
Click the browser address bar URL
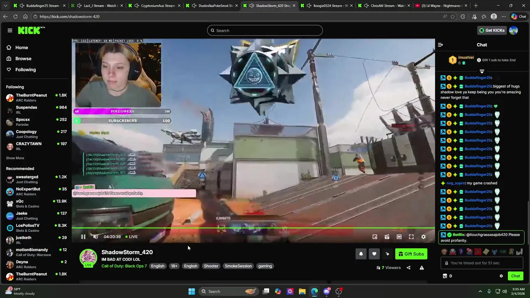(70, 17)
